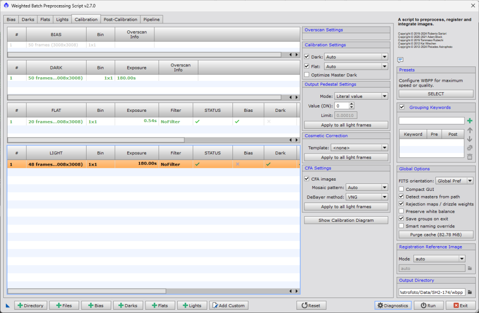Image resolution: width=479 pixels, height=313 pixels.
Task: Enable the Optimize Master Dark checkbox
Action: (307, 75)
